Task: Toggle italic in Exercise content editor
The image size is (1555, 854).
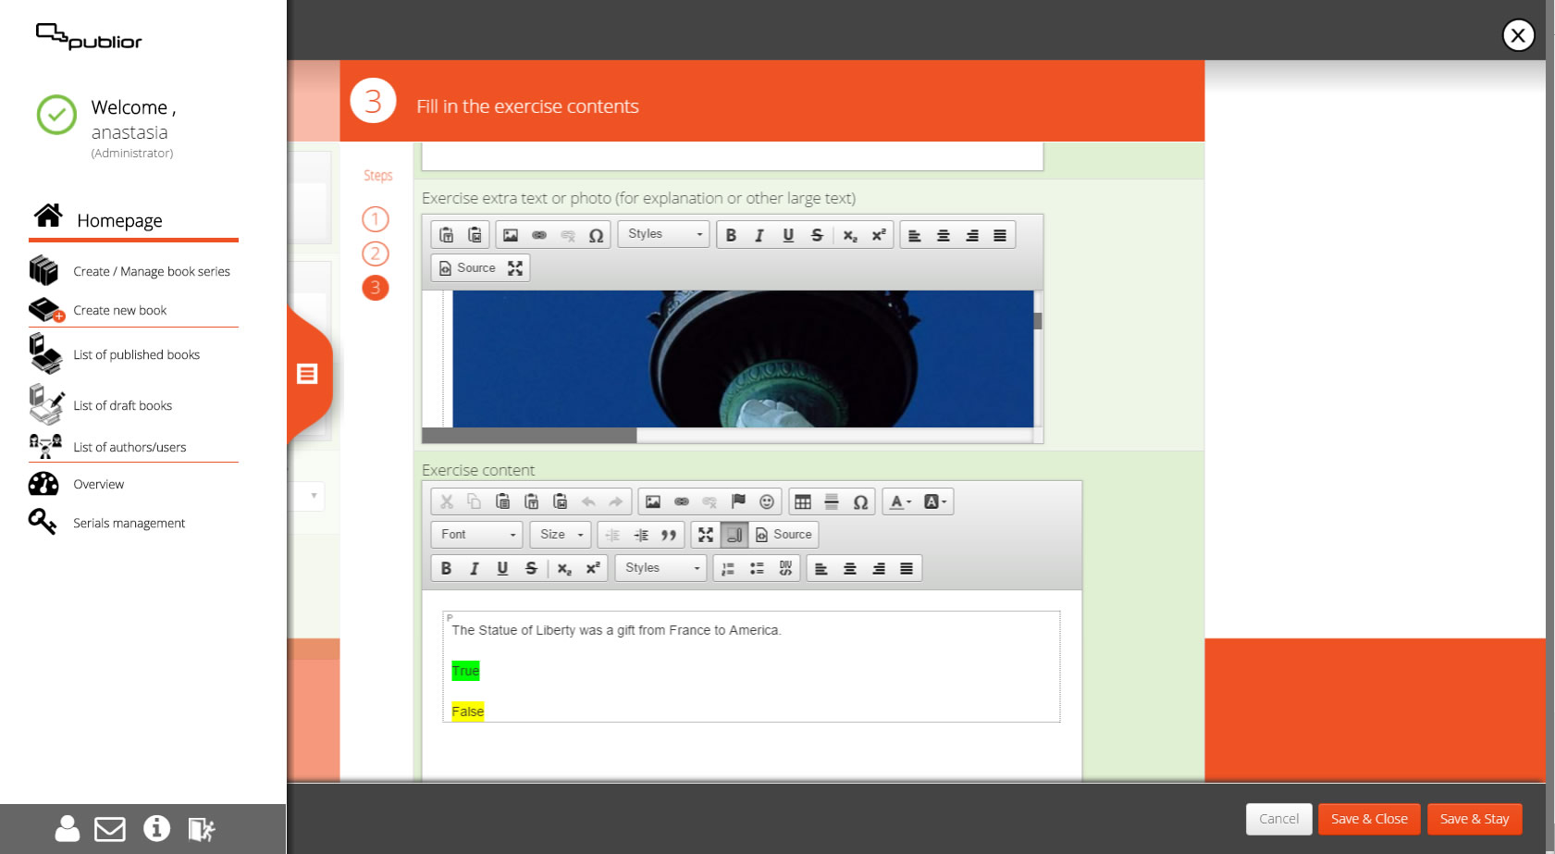Action: [x=475, y=568]
